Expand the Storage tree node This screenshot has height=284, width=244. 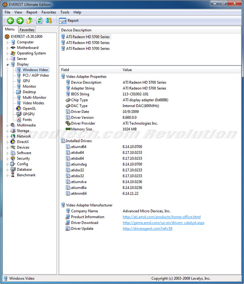click(7, 131)
